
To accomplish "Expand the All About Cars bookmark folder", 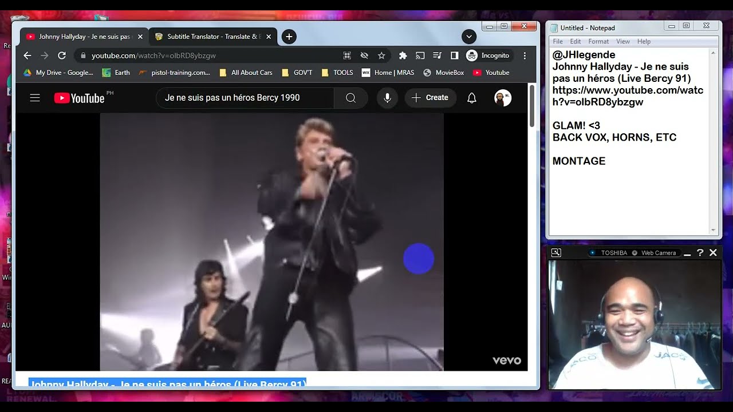I will pyautogui.click(x=246, y=73).
